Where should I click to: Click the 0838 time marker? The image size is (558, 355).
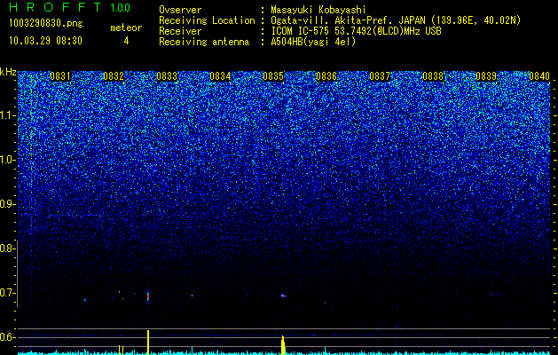coord(433,76)
